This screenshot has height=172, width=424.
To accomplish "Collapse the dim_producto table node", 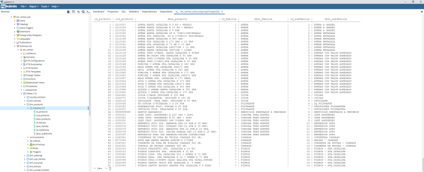I will tap(25, 104).
